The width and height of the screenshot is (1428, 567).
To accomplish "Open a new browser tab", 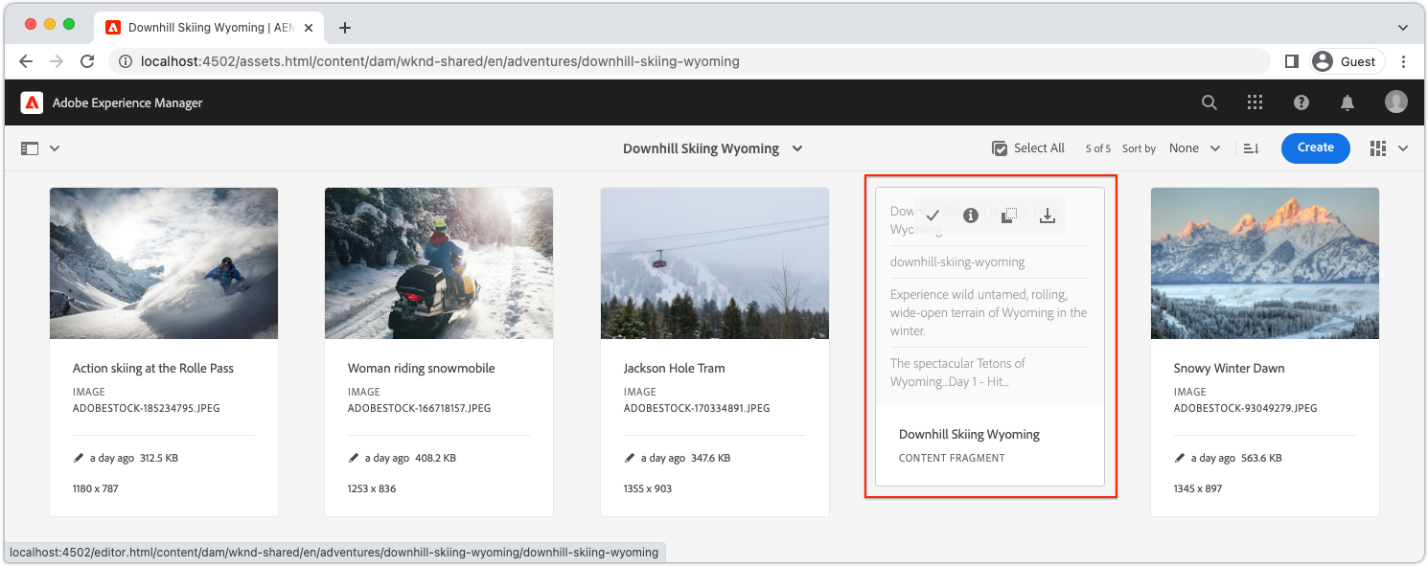I will coord(345,28).
